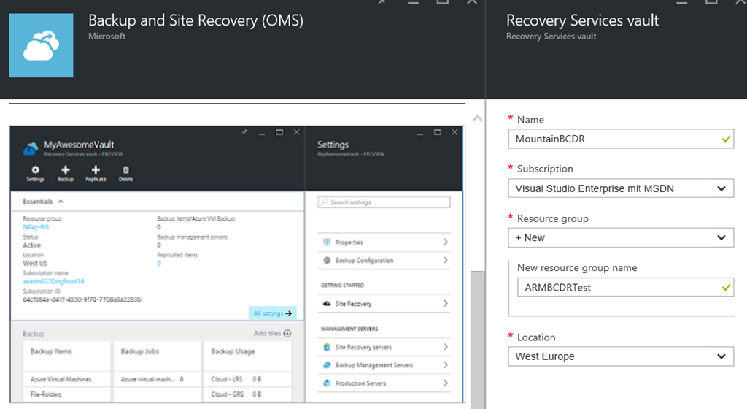The image size is (747, 409).
Task: Click the Azure virtual mach... jobs row
Action: click(158, 380)
